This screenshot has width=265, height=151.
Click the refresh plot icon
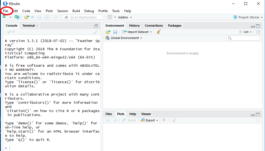(x=258, y=120)
